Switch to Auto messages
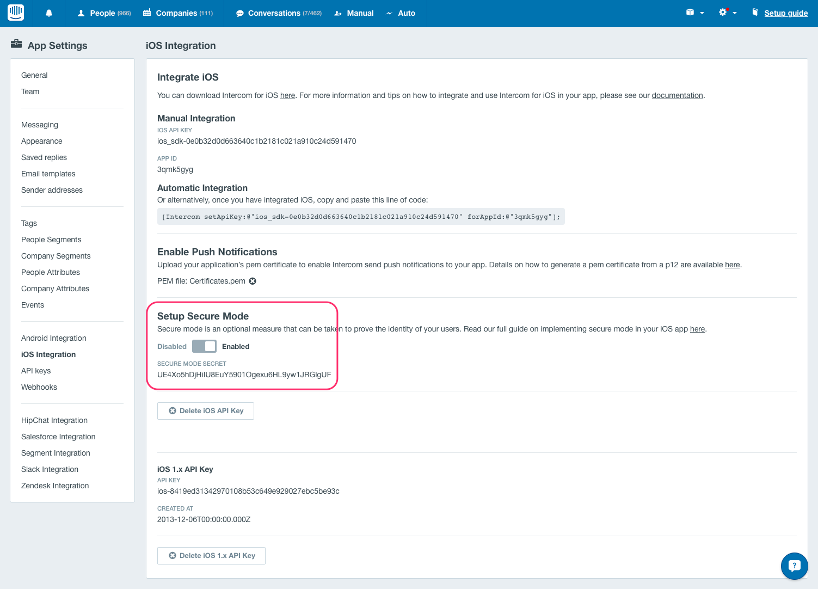The width and height of the screenshot is (818, 589). tap(401, 13)
